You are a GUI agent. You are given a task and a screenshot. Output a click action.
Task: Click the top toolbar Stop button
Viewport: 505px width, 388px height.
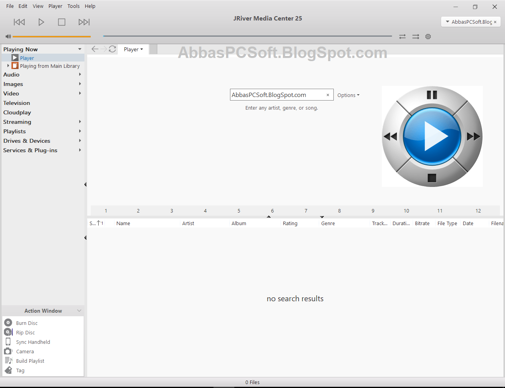tap(62, 22)
